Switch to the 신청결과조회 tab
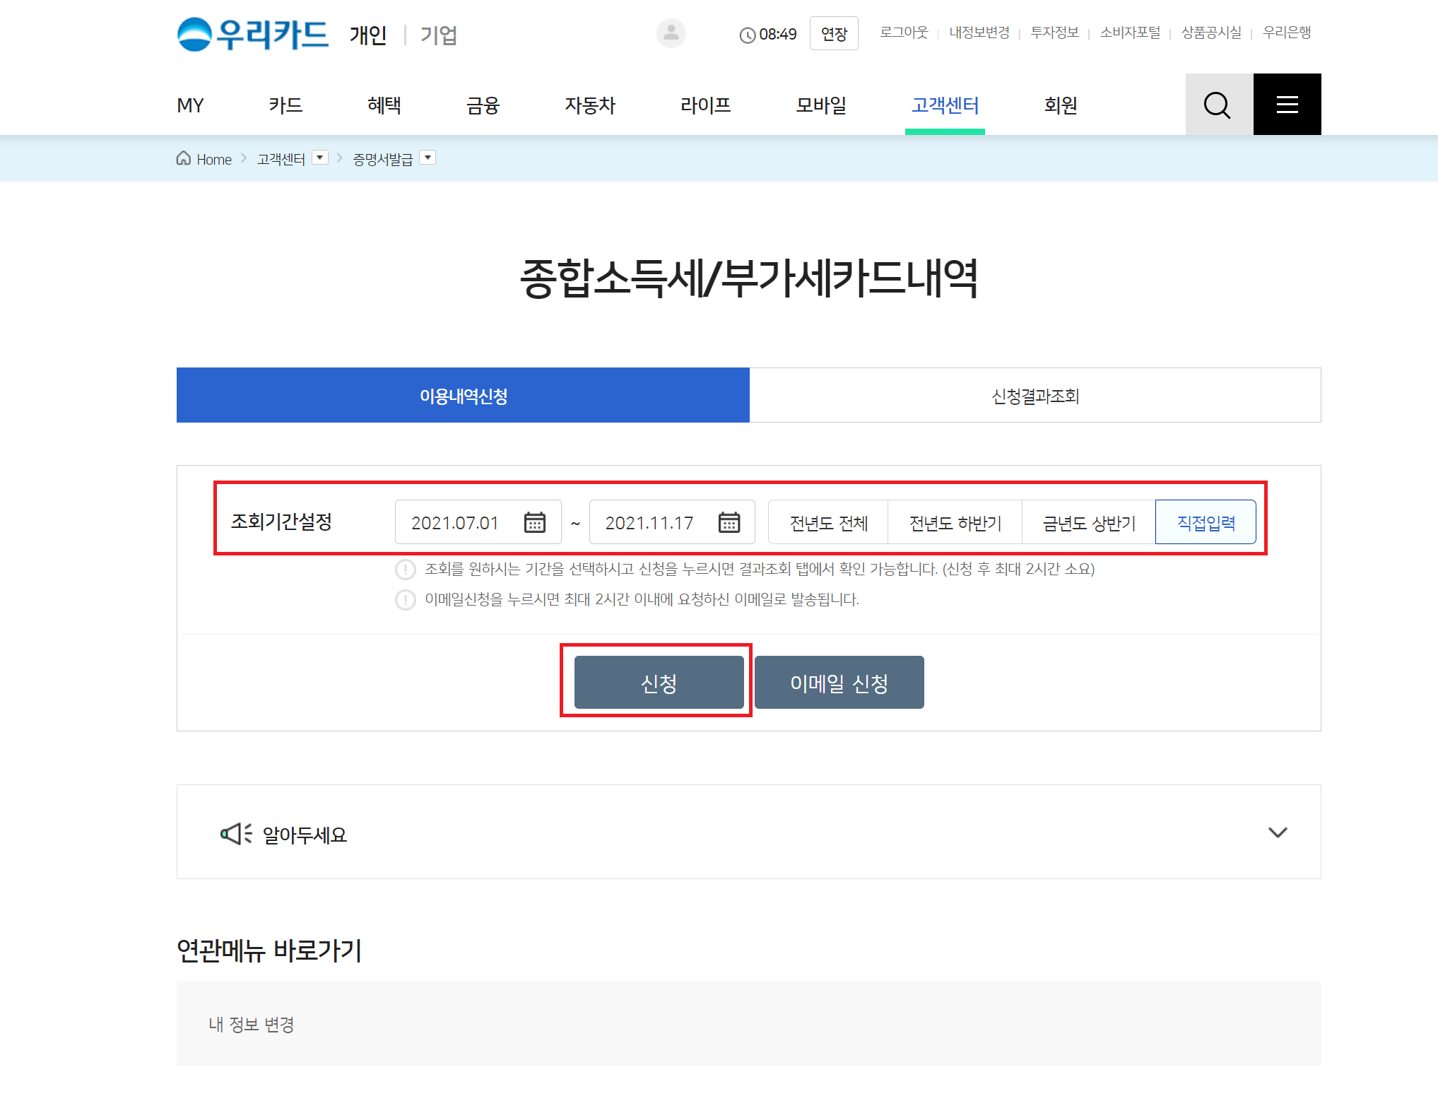Image resolution: width=1438 pixels, height=1101 pixels. 1035,396
